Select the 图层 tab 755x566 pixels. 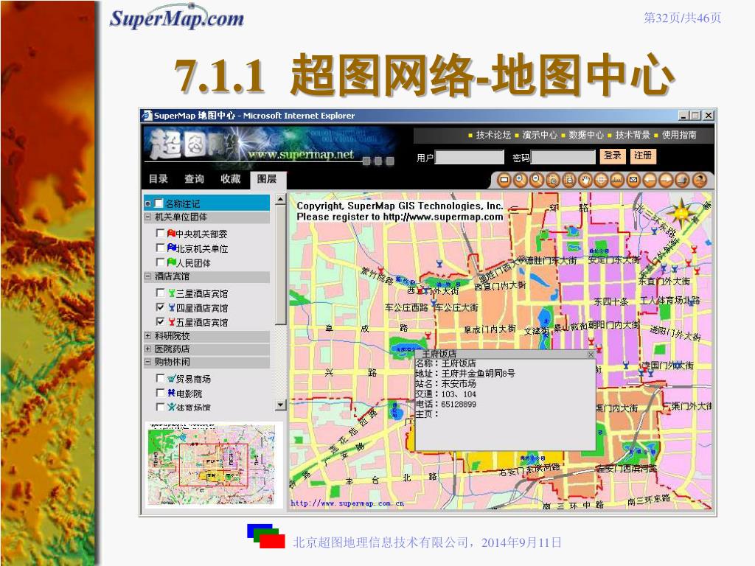[267, 179]
